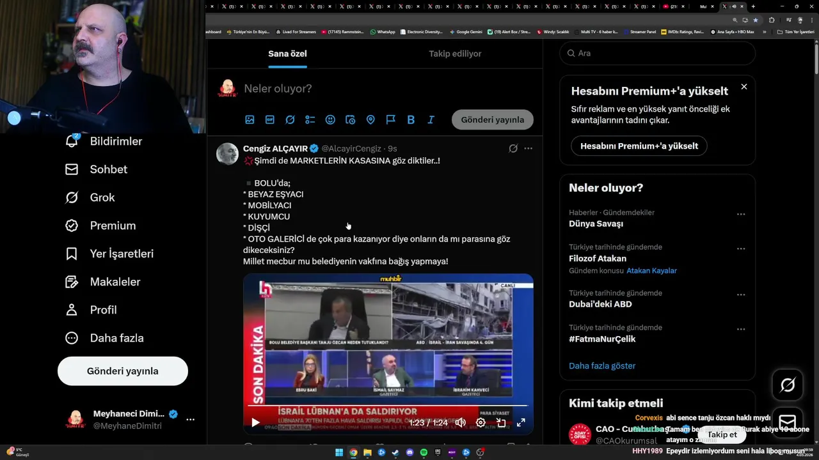The width and height of the screenshot is (819, 460).
Task: Open options dots for #FatmaNurÇelik trend
Action: pos(741,329)
